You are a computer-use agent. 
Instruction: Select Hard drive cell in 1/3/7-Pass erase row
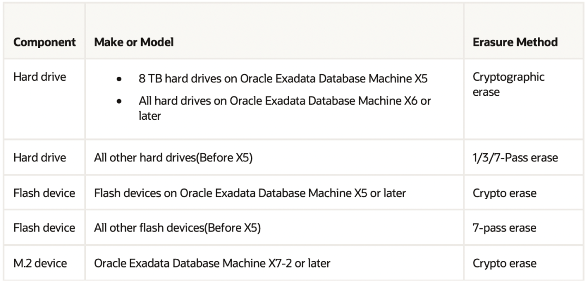(39, 157)
